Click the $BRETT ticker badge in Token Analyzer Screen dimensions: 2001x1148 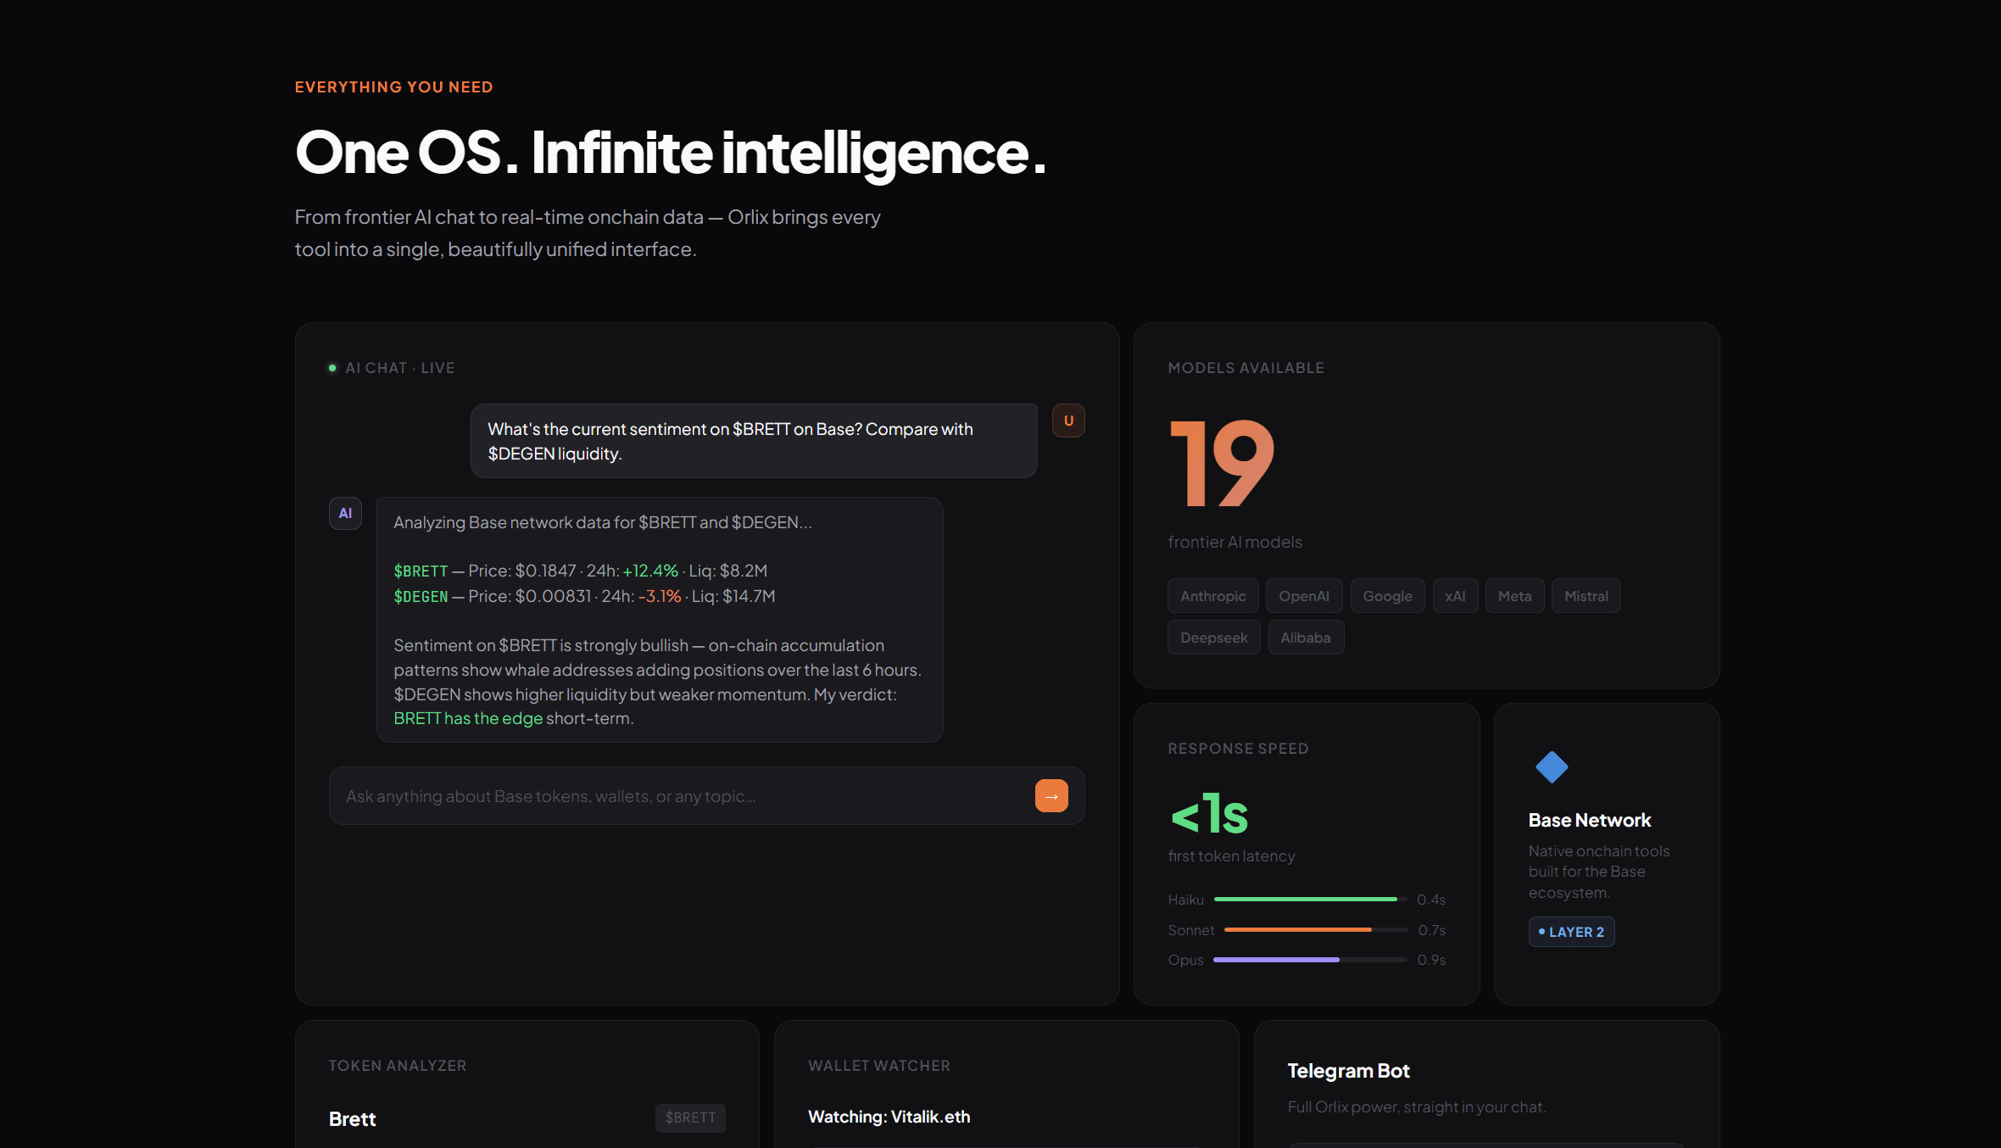pos(690,1117)
